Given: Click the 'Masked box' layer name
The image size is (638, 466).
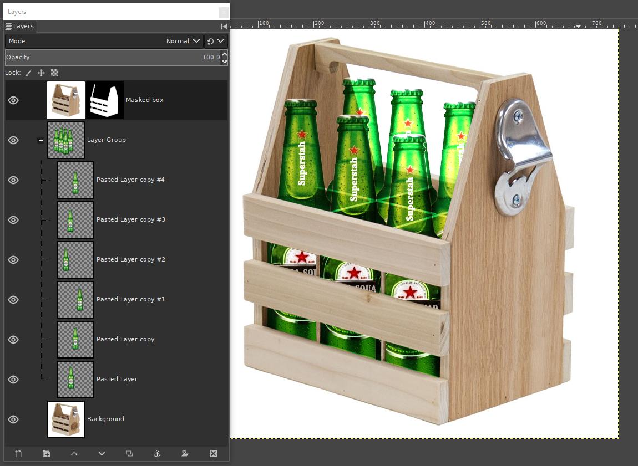Looking at the screenshot, I should click(x=144, y=100).
